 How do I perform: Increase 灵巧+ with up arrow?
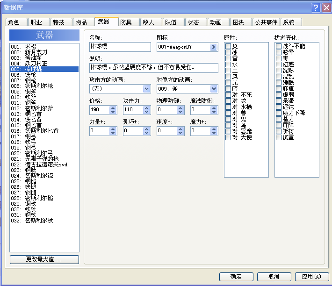(x=146, y=129)
